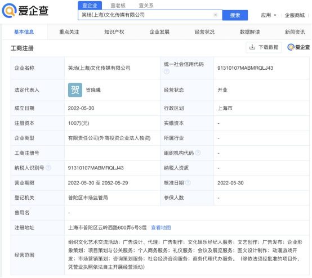The width and height of the screenshot is (312, 278).
Task: Click the 爱企查 watermark logo beside 下载数据
Action: [x=298, y=47]
